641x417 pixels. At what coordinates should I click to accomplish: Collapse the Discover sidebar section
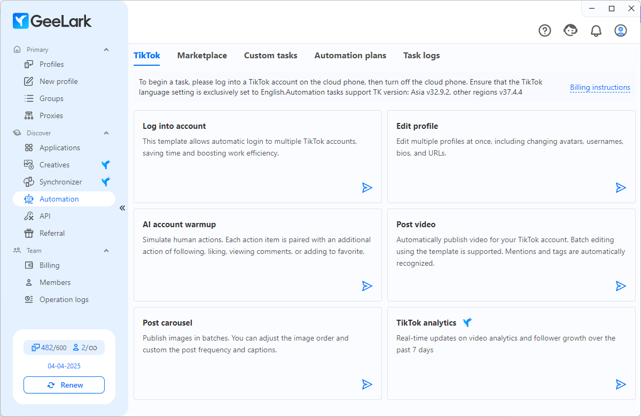106,133
